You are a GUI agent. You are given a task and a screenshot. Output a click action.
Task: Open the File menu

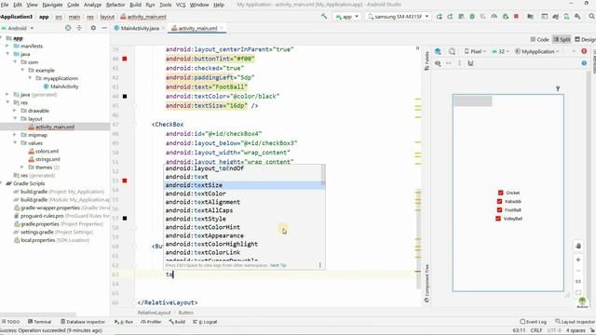click(x=5, y=5)
